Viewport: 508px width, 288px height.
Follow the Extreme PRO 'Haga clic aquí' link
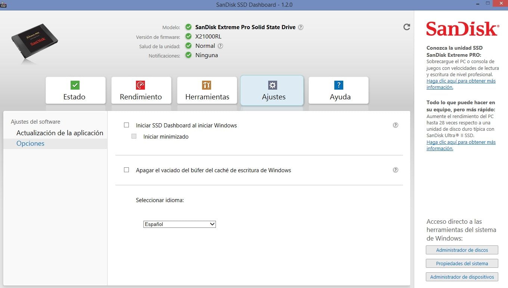(x=461, y=84)
